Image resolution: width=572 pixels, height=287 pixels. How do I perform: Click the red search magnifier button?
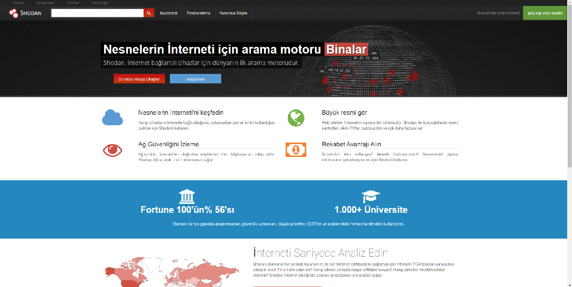coord(149,13)
